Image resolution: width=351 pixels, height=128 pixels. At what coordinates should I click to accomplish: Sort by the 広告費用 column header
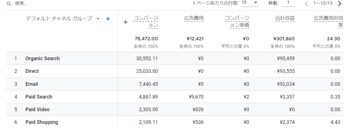point(194,18)
